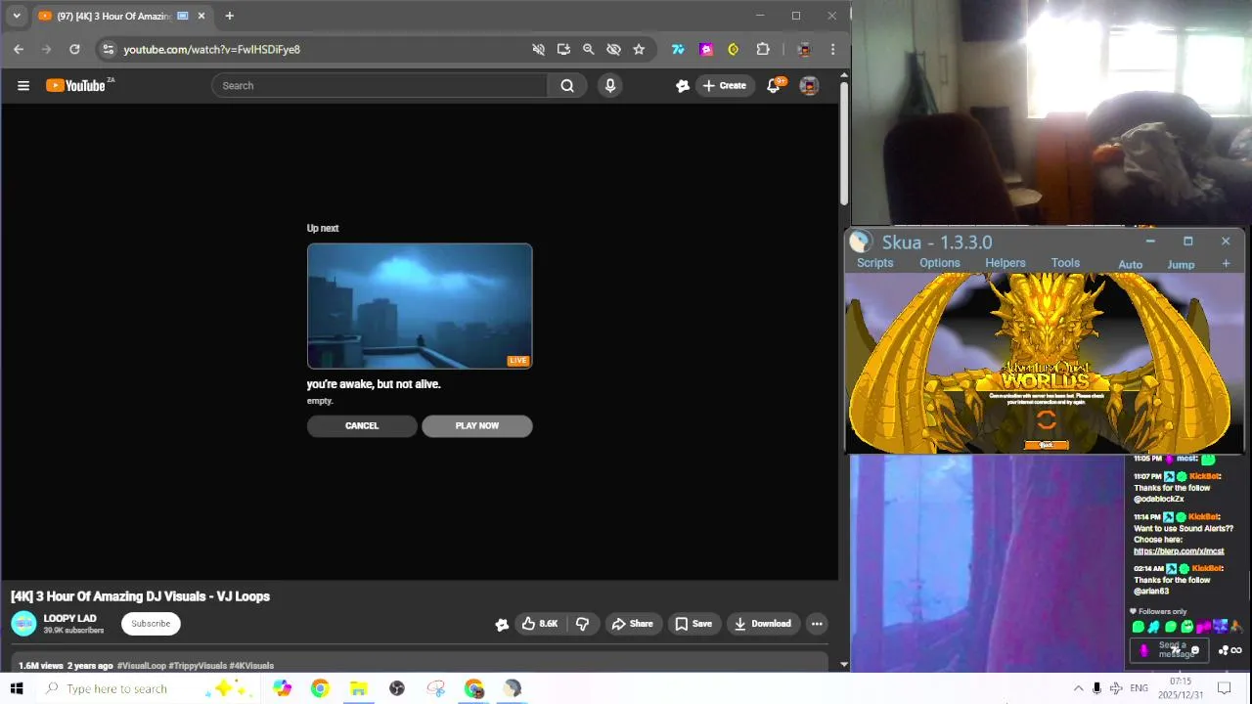
Task: Open the zoom magnifier in address bar
Action: tap(589, 49)
